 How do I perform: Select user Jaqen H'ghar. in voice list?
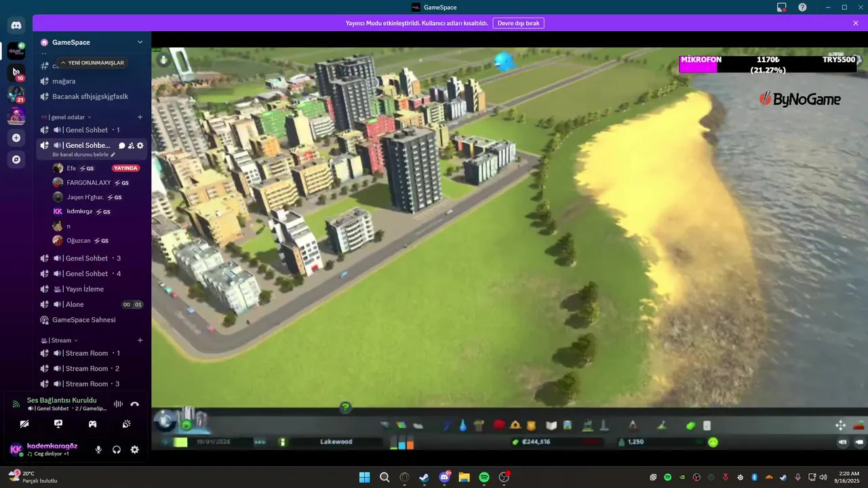[x=98, y=197]
